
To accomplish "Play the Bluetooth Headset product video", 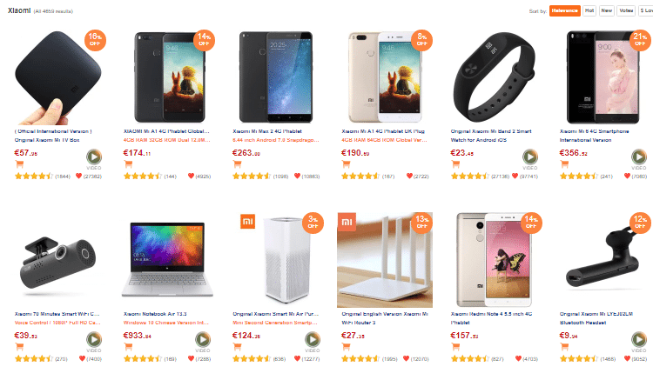I will tap(639, 340).
